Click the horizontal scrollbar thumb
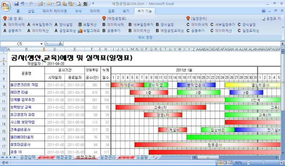The image size is (285, 166). (x=208, y=158)
